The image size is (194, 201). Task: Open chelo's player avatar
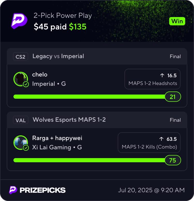tap(21, 79)
